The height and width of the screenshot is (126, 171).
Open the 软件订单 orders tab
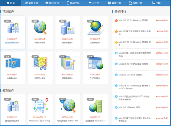135,3
